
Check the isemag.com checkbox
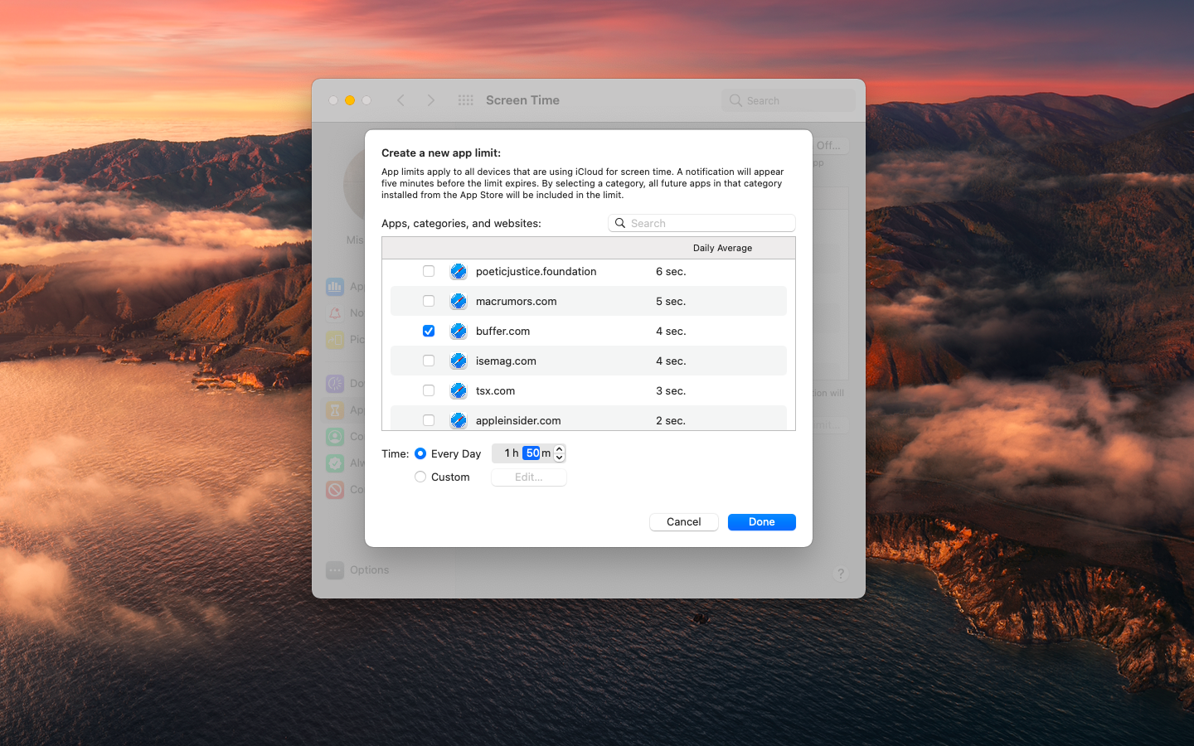click(429, 361)
